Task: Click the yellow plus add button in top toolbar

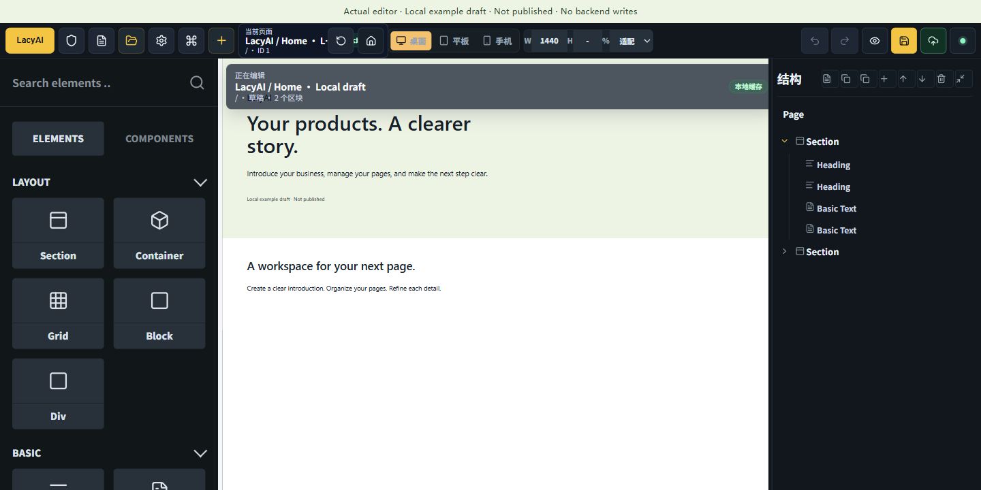Action: (221, 41)
